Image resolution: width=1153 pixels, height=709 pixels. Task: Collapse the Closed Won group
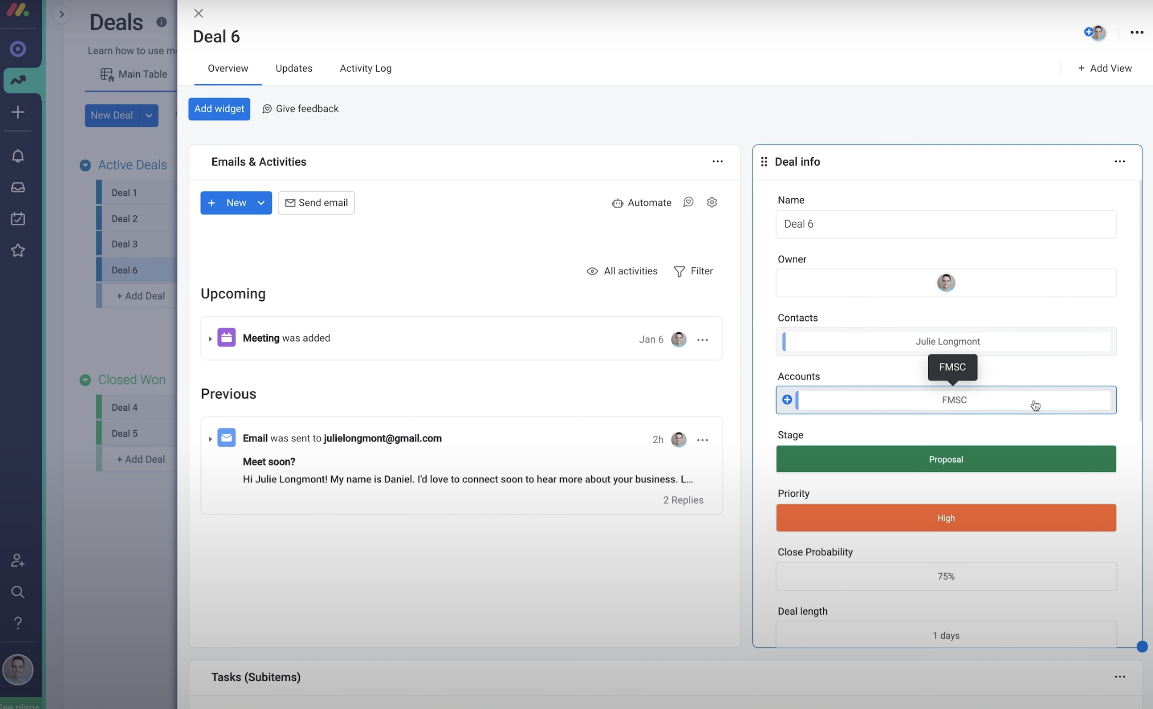point(85,380)
